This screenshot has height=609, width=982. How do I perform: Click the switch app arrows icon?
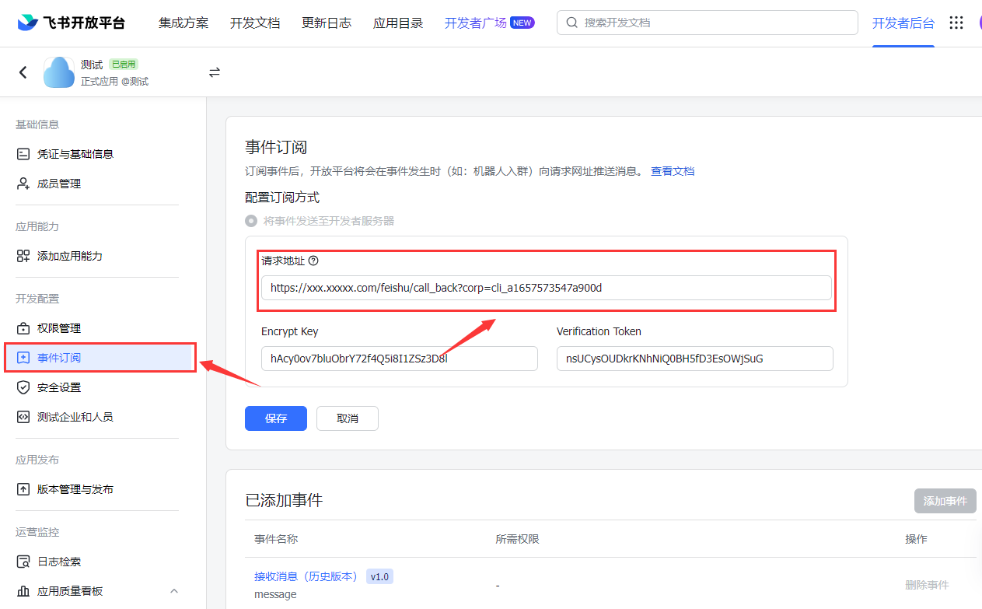click(x=215, y=72)
